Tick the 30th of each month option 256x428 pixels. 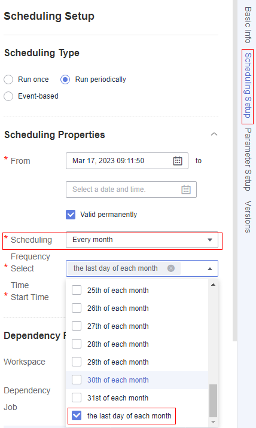77,380
